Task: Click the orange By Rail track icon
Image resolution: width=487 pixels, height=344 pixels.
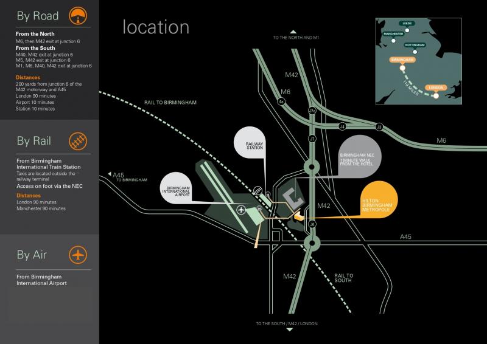Action: click(x=78, y=141)
